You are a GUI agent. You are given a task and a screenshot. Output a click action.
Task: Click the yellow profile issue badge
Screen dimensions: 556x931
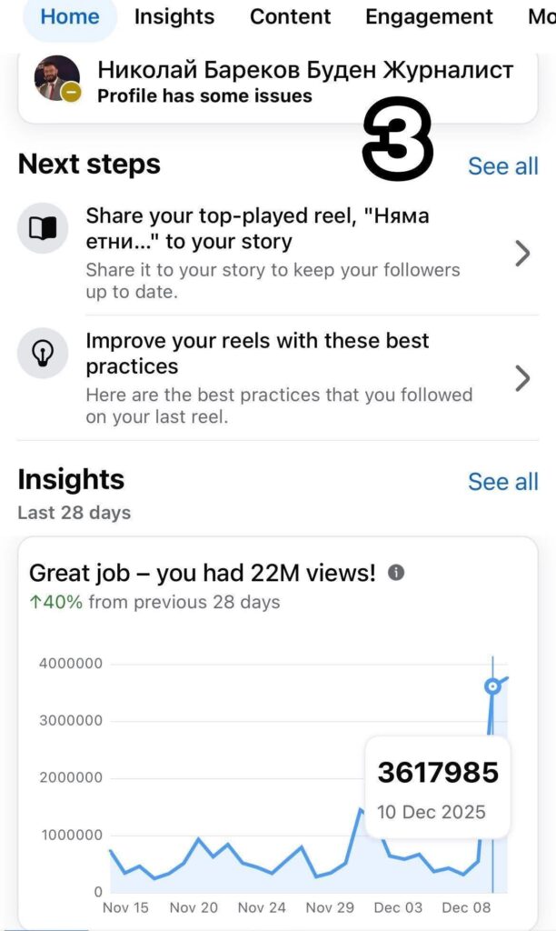71,92
